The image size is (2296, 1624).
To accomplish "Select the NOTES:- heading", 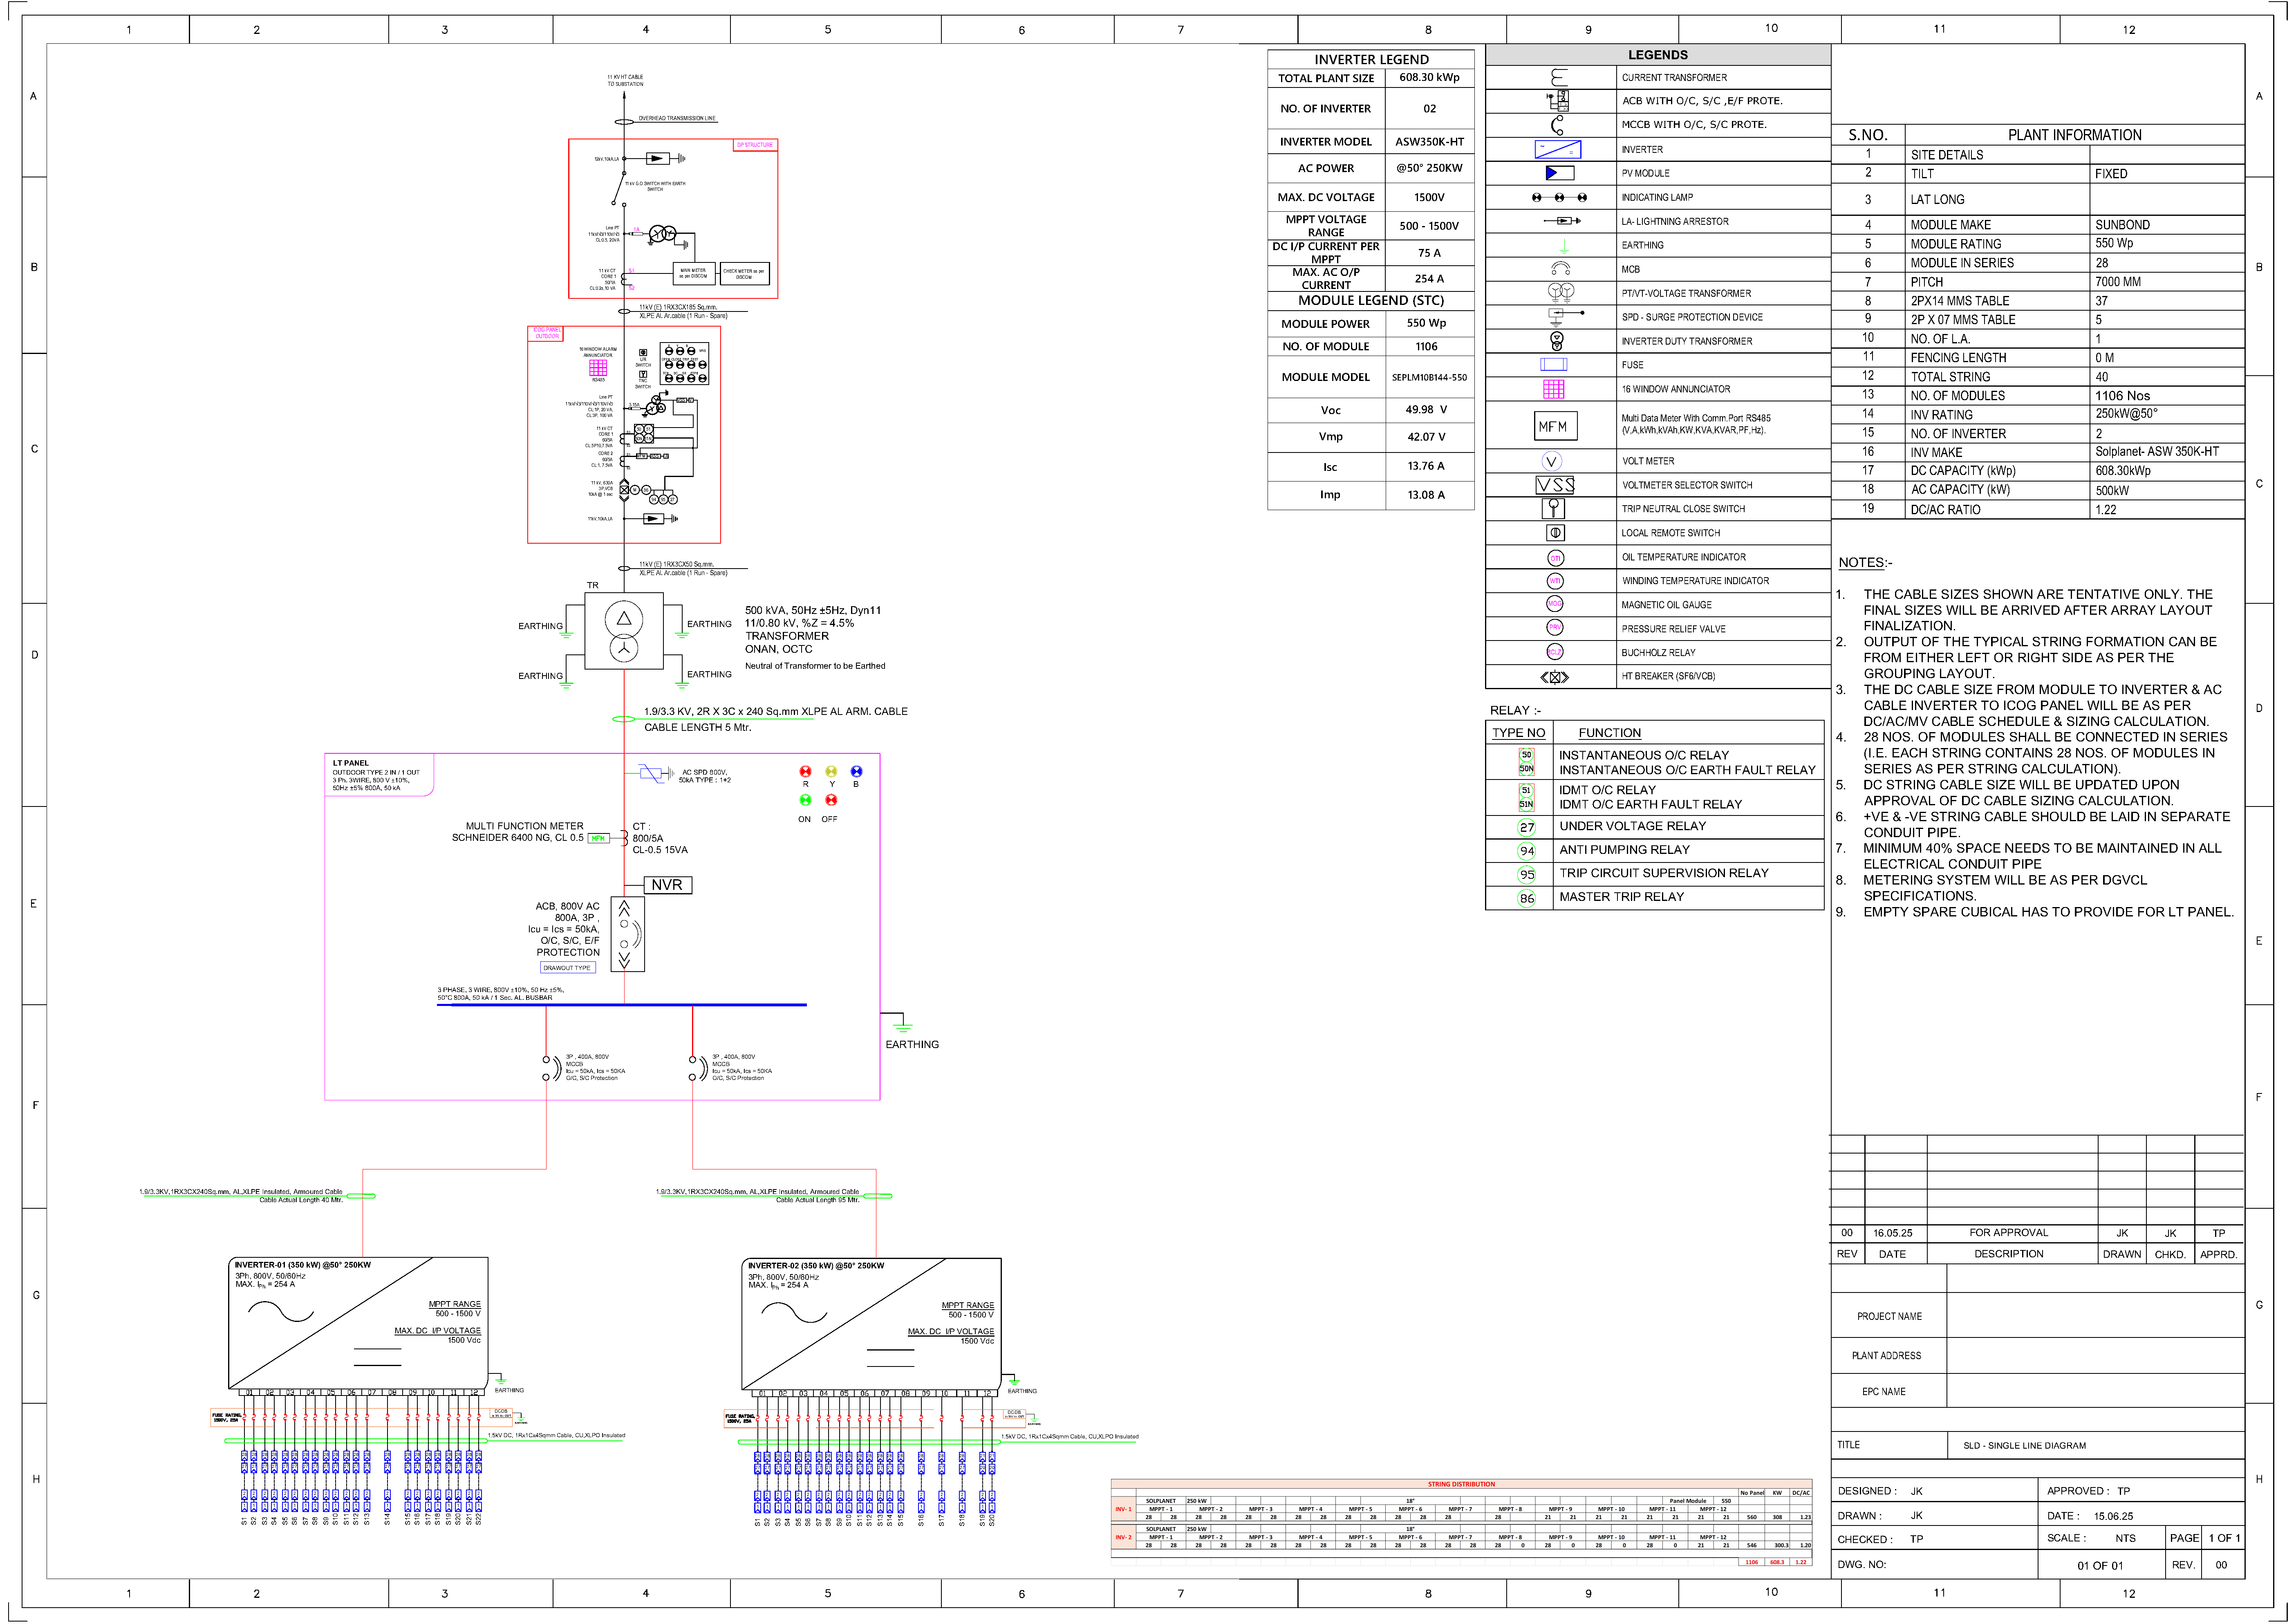I will [1865, 563].
